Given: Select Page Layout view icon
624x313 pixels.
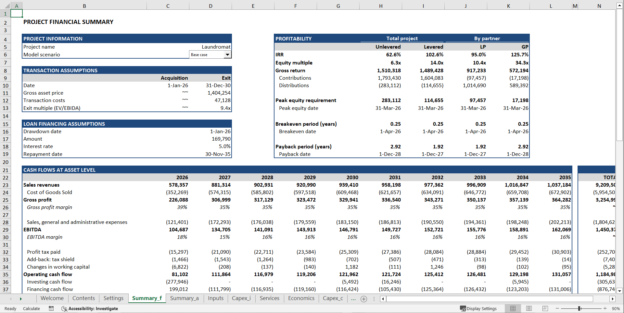Looking at the screenshot, I should 529,308.
